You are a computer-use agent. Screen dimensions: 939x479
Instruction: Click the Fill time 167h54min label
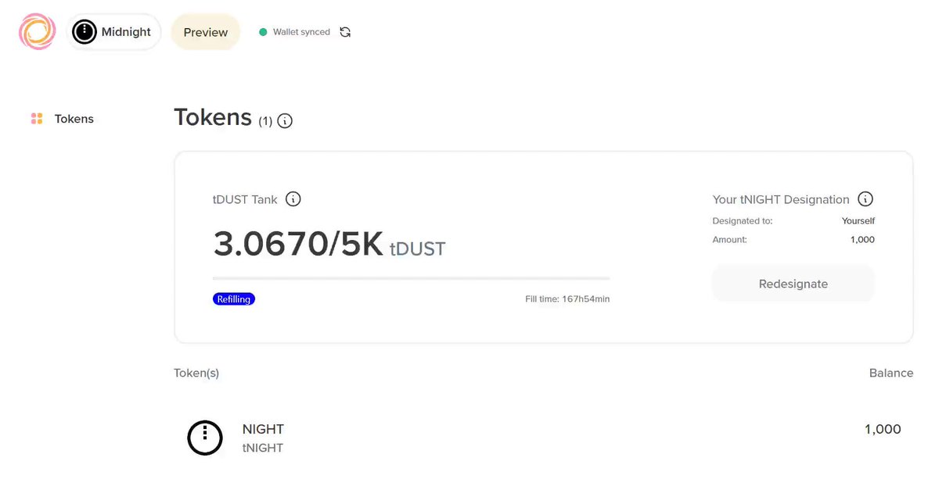567,299
